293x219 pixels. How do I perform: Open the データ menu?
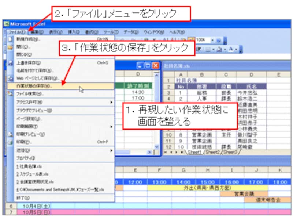131,32
